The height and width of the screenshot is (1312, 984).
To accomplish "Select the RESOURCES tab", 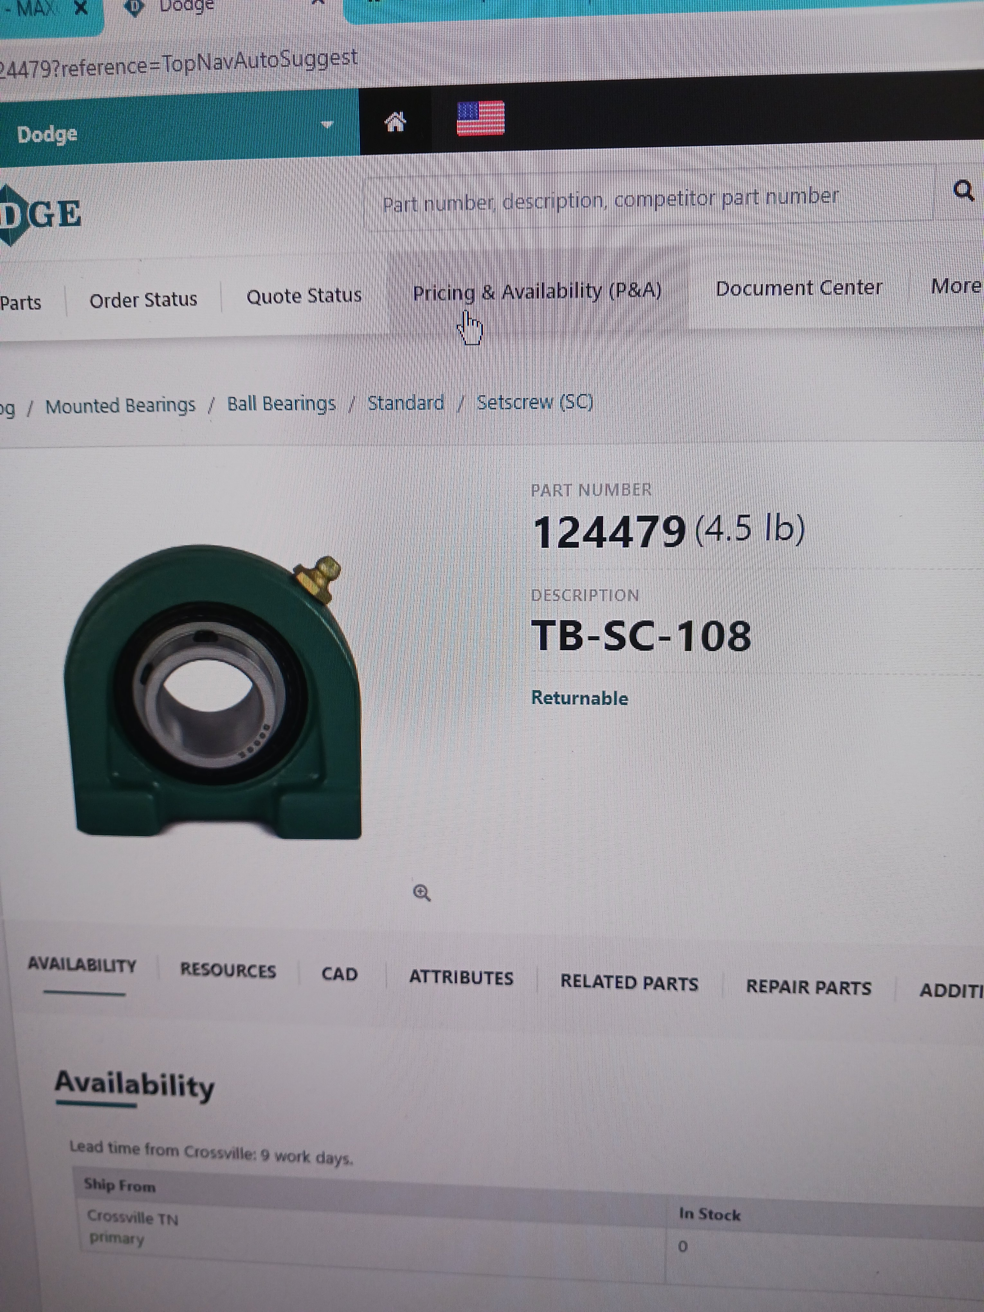I will pos(228,970).
